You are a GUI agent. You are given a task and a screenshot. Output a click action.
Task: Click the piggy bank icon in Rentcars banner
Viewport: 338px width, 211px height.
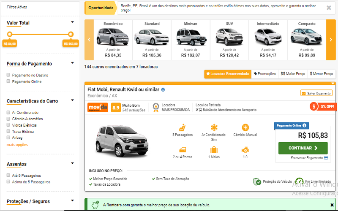point(95,205)
